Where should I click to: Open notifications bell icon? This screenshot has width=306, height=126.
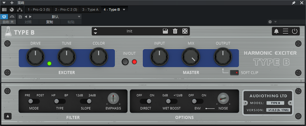(276, 31)
